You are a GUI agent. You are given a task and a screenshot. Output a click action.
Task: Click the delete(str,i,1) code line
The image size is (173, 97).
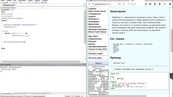click(21, 36)
